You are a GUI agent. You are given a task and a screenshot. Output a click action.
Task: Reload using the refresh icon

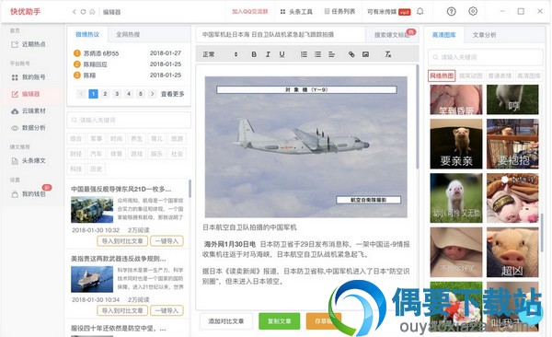(83, 12)
